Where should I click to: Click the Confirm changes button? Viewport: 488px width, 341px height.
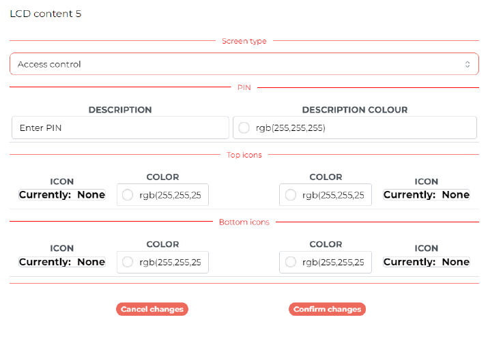pos(327,309)
